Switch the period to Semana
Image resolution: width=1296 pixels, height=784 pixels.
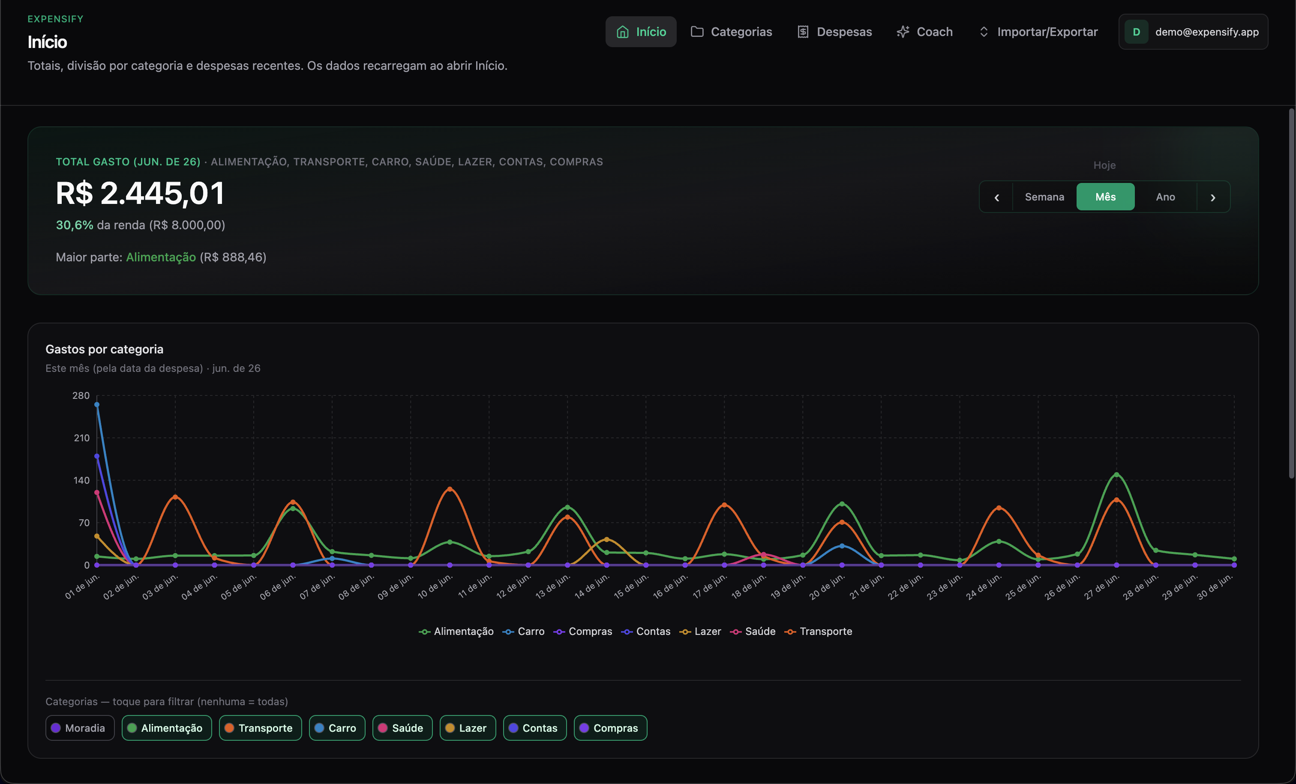point(1044,197)
